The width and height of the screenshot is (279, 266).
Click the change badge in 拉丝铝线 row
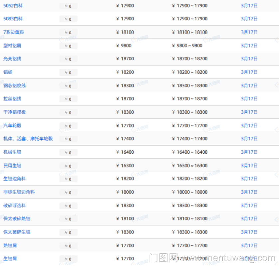click(68, 99)
